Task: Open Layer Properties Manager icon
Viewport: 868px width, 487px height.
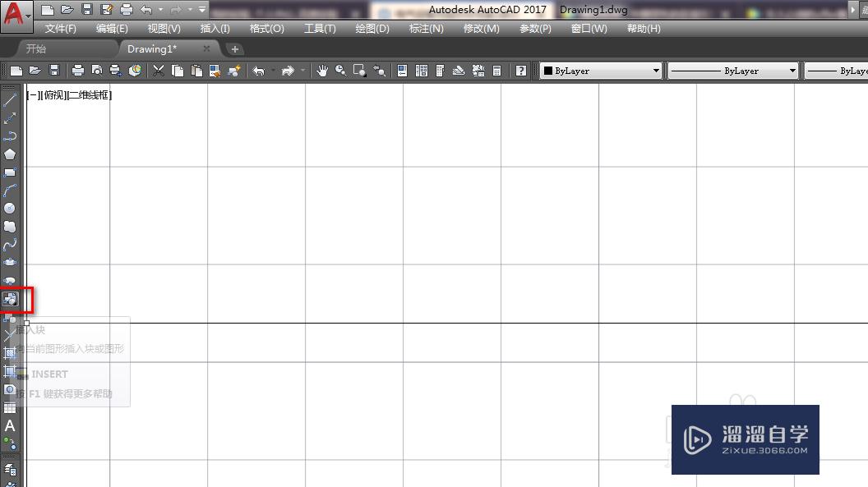Action: coord(401,70)
